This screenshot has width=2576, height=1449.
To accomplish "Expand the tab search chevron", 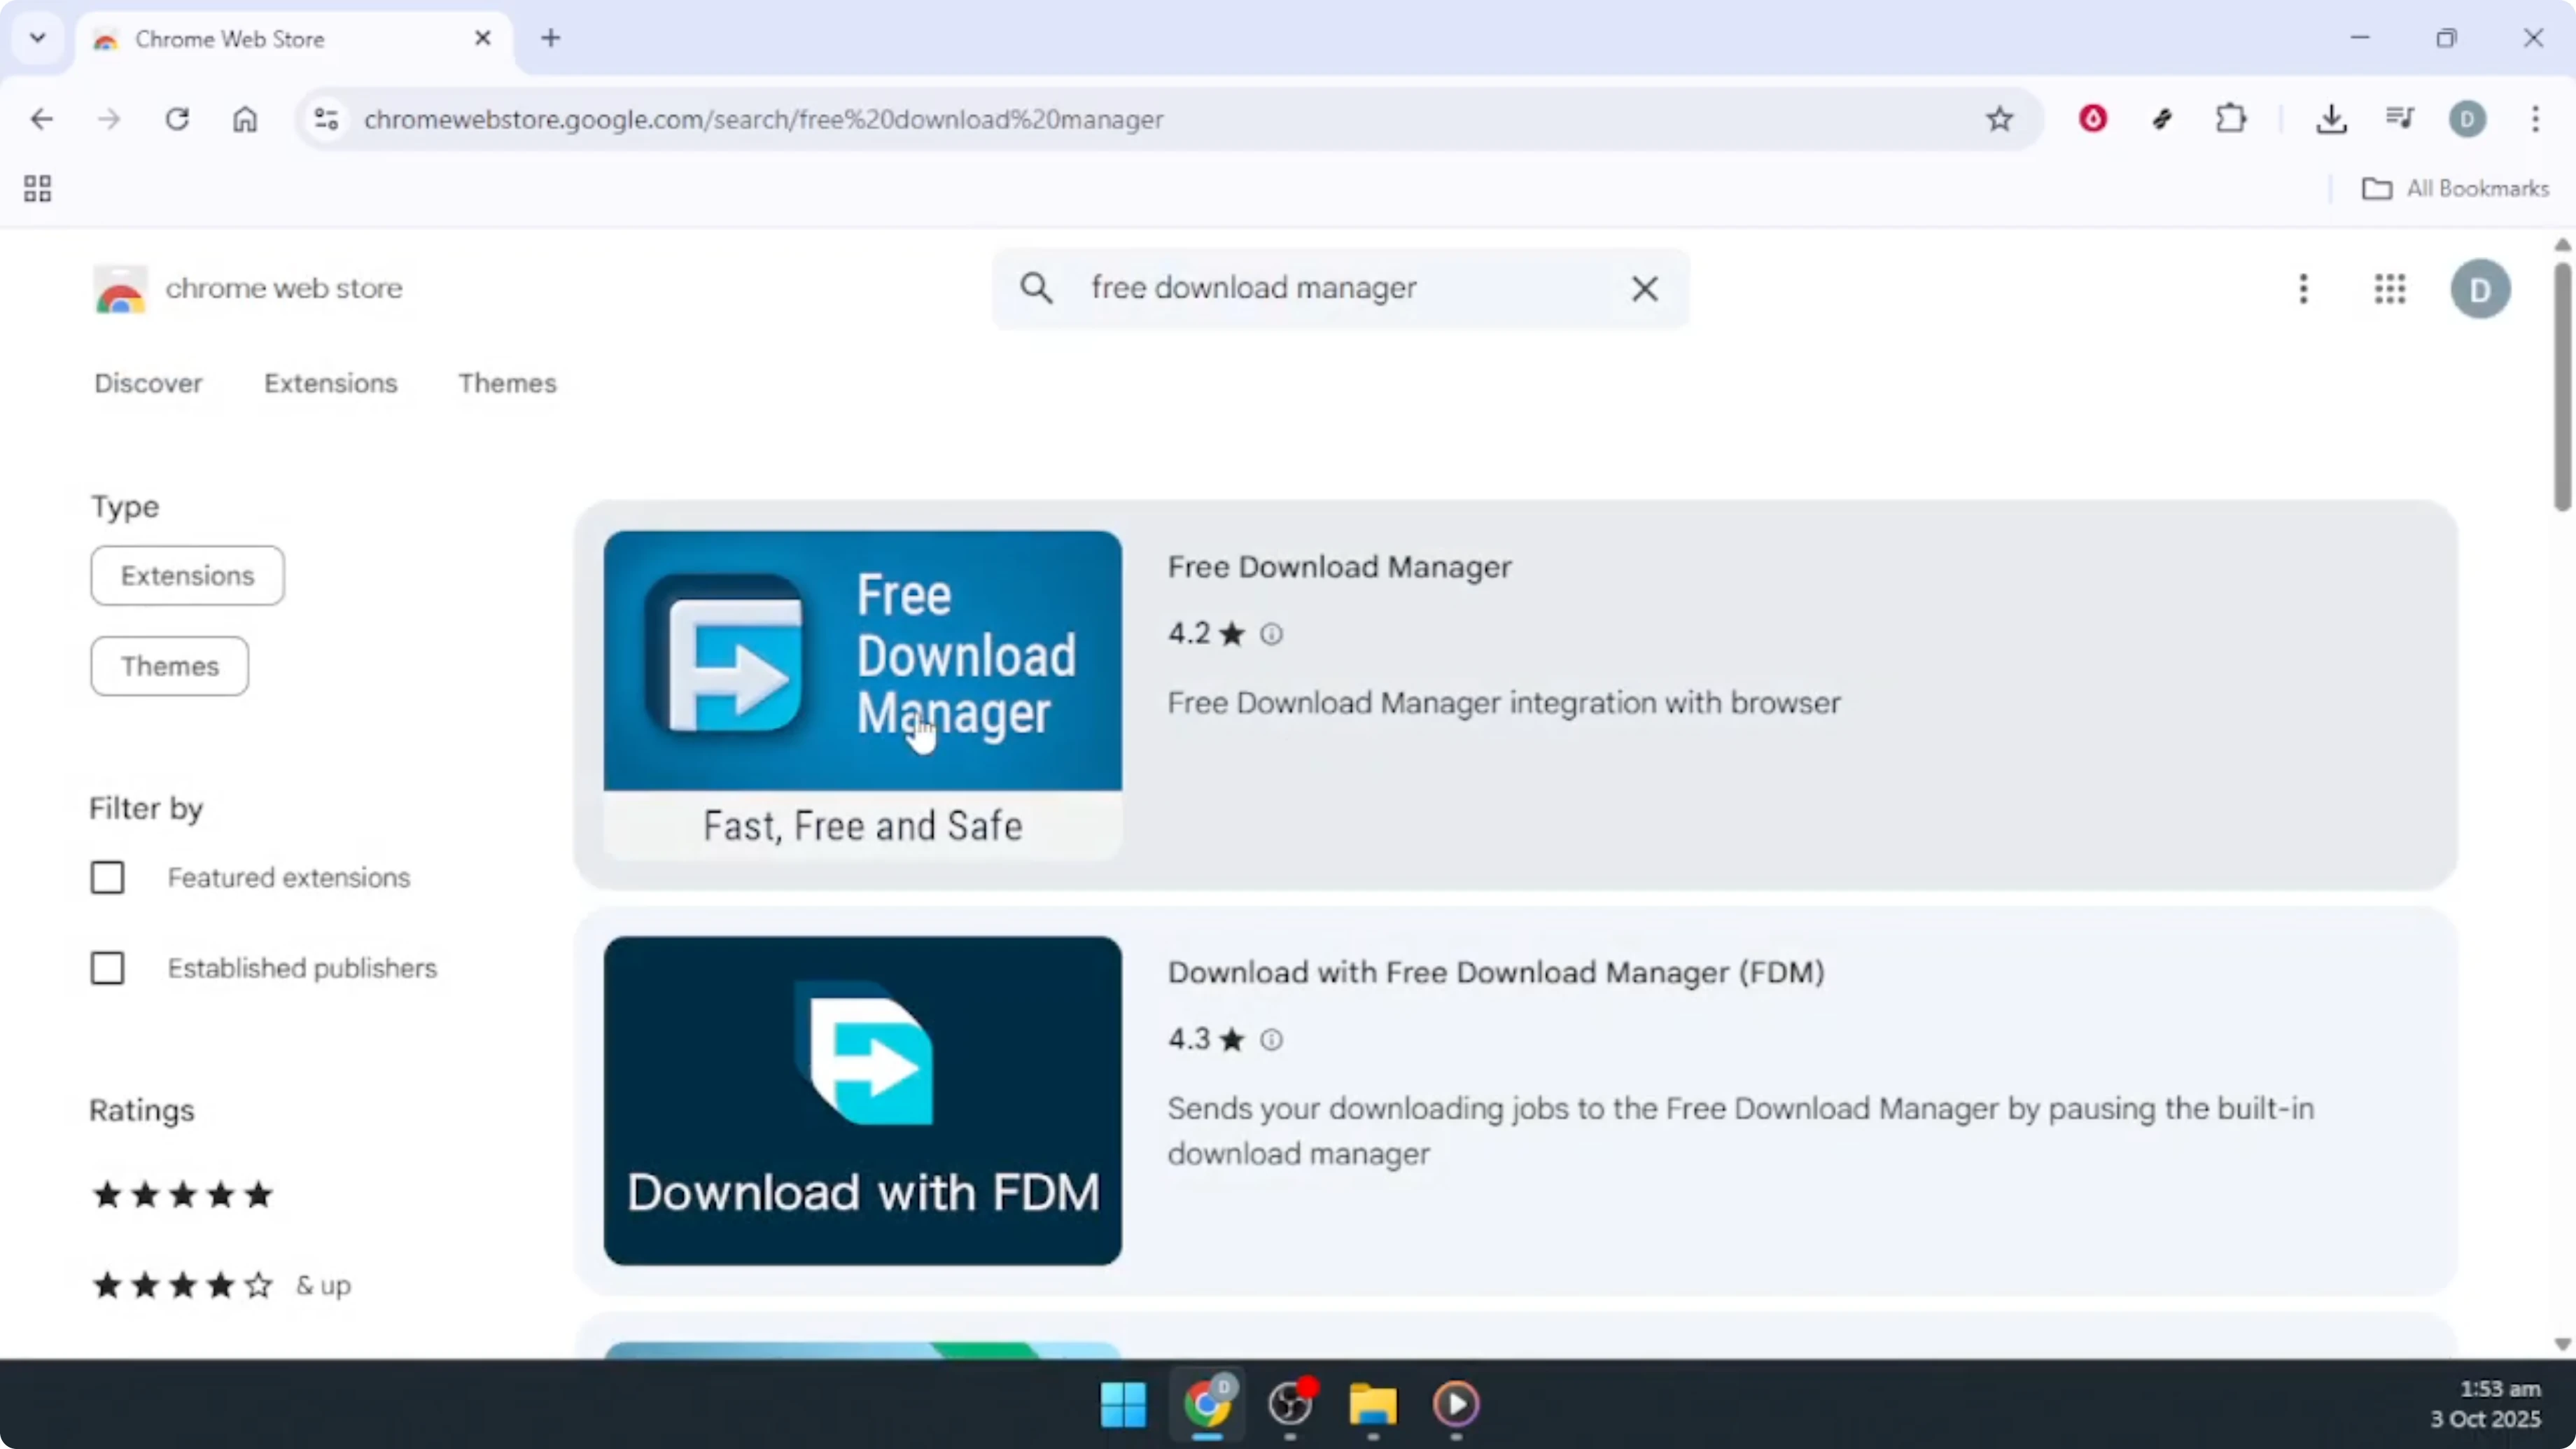I will 38,38.
